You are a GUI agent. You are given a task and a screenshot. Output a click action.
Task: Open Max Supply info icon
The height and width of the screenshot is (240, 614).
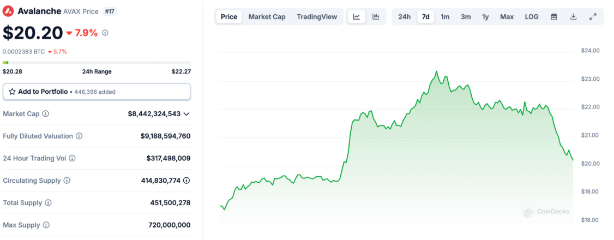point(46,225)
